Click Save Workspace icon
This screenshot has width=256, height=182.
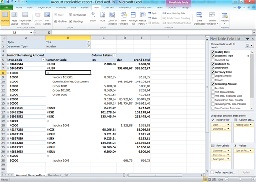click(x=199, y=18)
